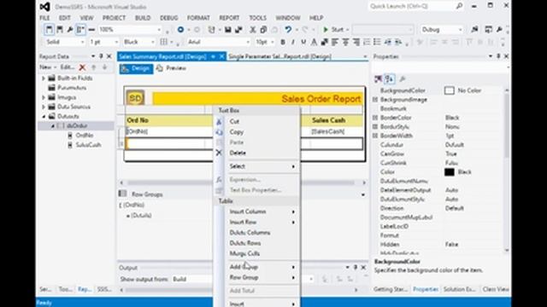Click the Delete X icon in context menu
The width and height of the screenshot is (547, 307).
tap(219, 153)
